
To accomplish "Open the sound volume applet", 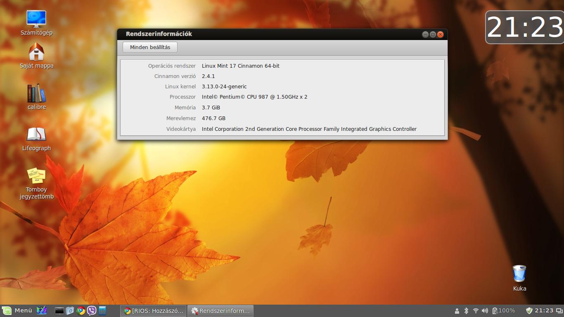I will pos(485,311).
